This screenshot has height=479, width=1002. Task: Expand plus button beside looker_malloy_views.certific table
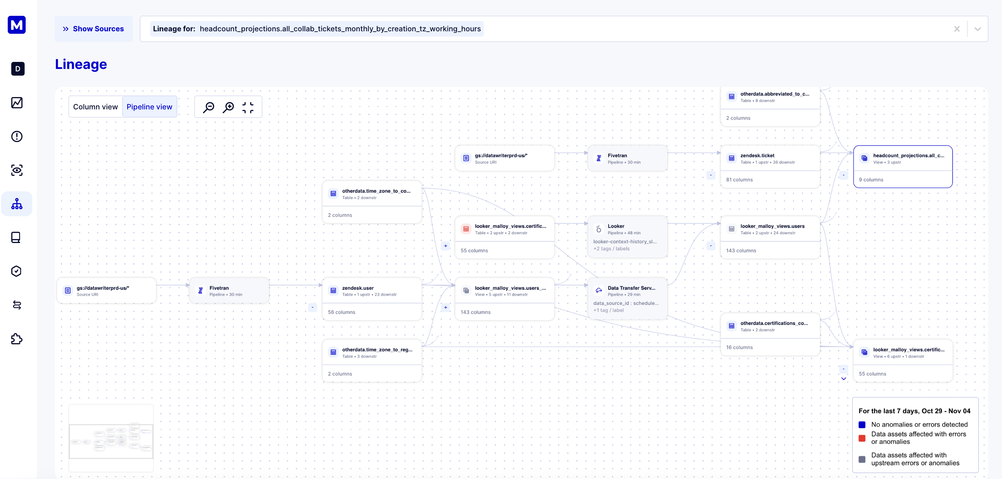click(445, 246)
